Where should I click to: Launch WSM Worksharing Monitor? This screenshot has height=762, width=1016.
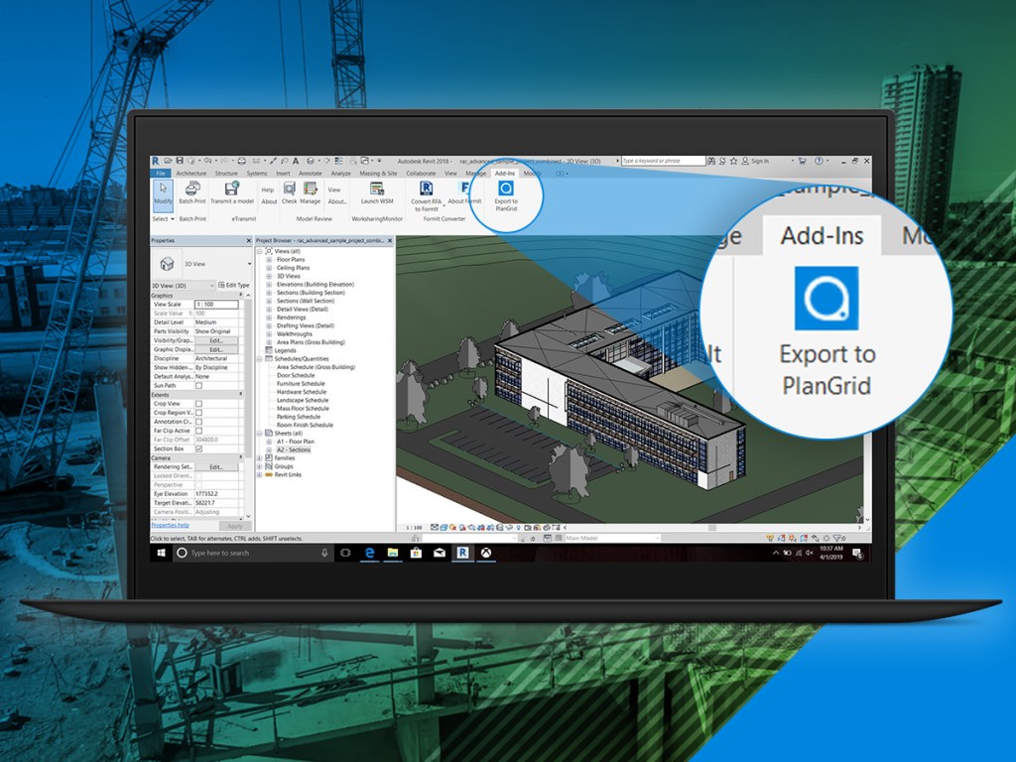377,192
